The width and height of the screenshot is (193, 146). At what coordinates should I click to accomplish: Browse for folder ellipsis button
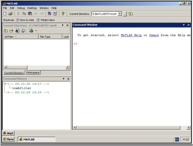tap(125, 14)
